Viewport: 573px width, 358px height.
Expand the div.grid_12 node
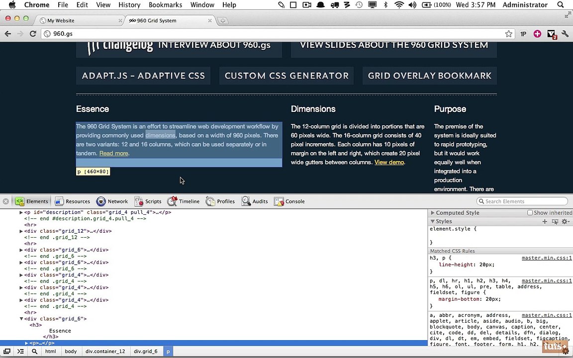coord(21,231)
